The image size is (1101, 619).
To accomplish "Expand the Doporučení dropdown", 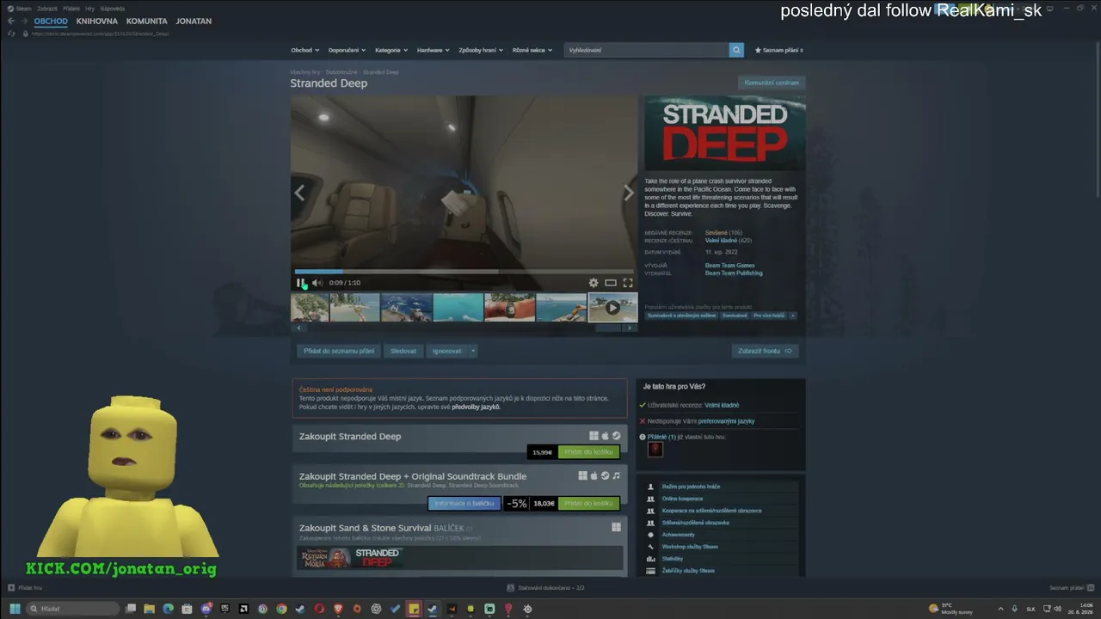I will (347, 50).
